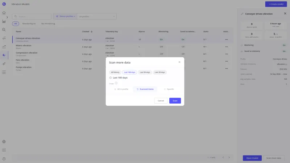Expand the sidebar with the chevron arrow

pyautogui.click(x=7, y=17)
